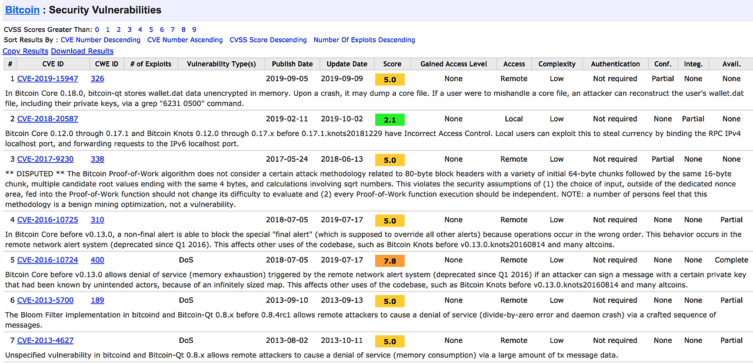Click the 2013-10-11 update date cell

[x=342, y=340]
